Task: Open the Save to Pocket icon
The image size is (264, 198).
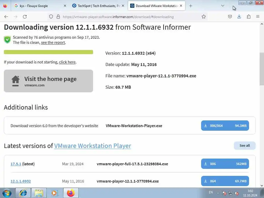Action: point(230,16)
